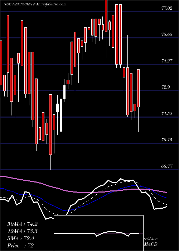Screen dimensions: 179x251
Task: Select the 74.27 price axis label
Action: (x=167, y=61)
